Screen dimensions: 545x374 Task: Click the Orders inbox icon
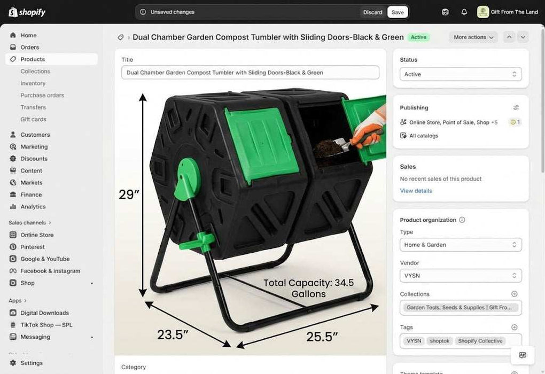pyautogui.click(x=13, y=47)
